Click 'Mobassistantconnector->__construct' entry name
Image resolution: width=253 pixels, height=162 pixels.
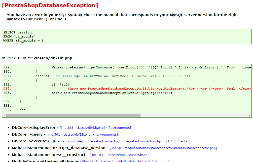coord(49,155)
